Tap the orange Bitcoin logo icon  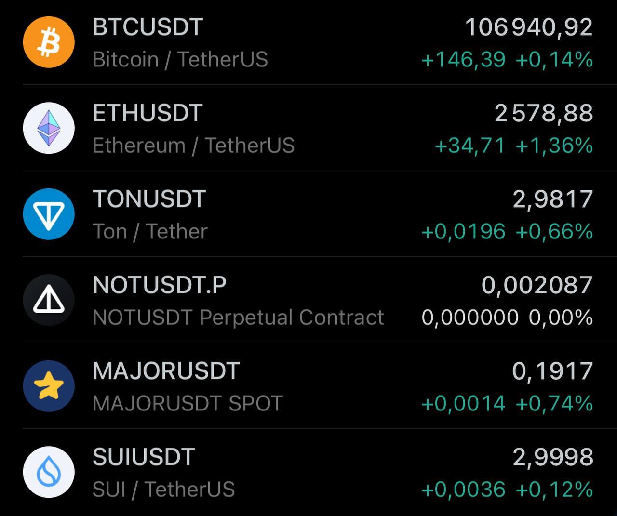point(49,42)
